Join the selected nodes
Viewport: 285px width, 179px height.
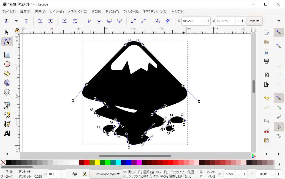click(40, 21)
